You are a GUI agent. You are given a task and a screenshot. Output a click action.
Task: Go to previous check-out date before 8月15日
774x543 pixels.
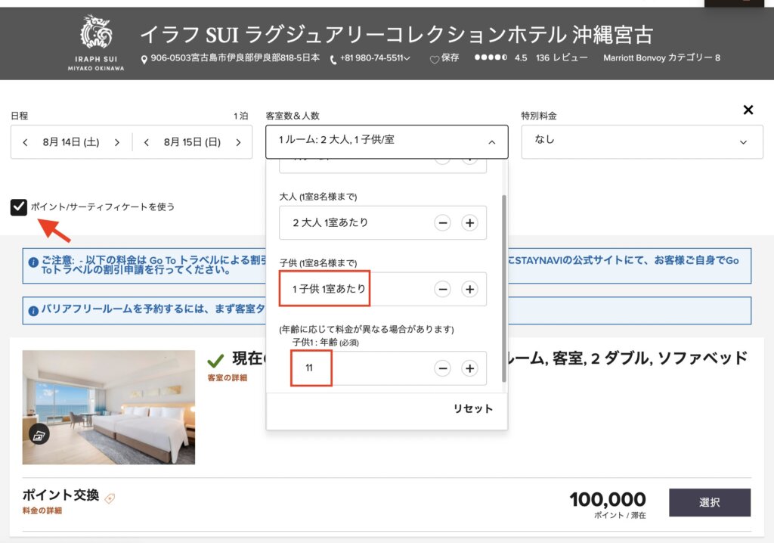[146, 142]
